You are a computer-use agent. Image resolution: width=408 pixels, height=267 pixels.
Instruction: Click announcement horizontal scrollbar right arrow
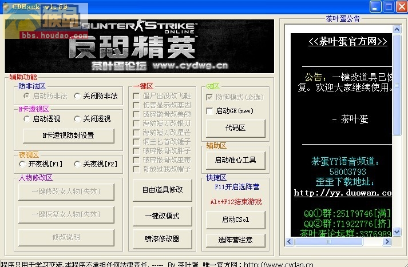(387, 242)
